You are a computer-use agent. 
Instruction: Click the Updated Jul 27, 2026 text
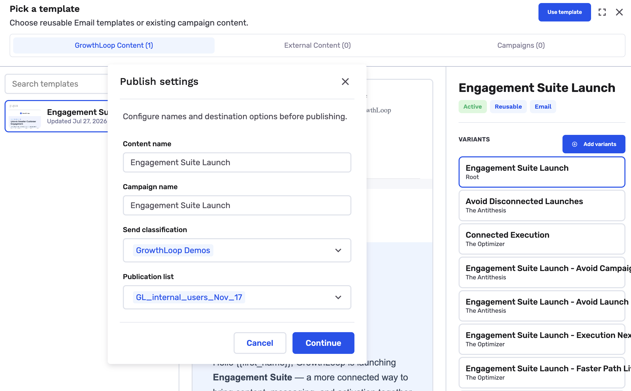click(77, 121)
